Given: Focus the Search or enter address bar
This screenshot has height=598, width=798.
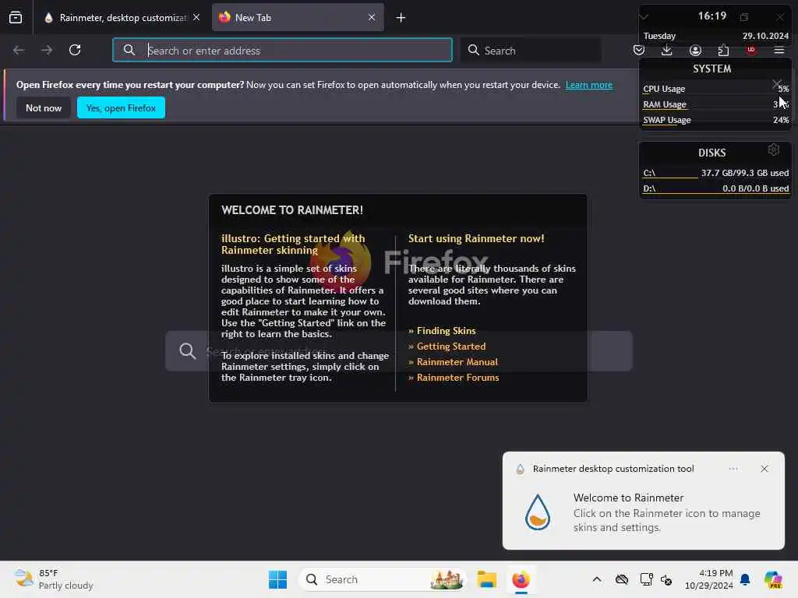Looking at the screenshot, I should pyautogui.click(x=282, y=50).
